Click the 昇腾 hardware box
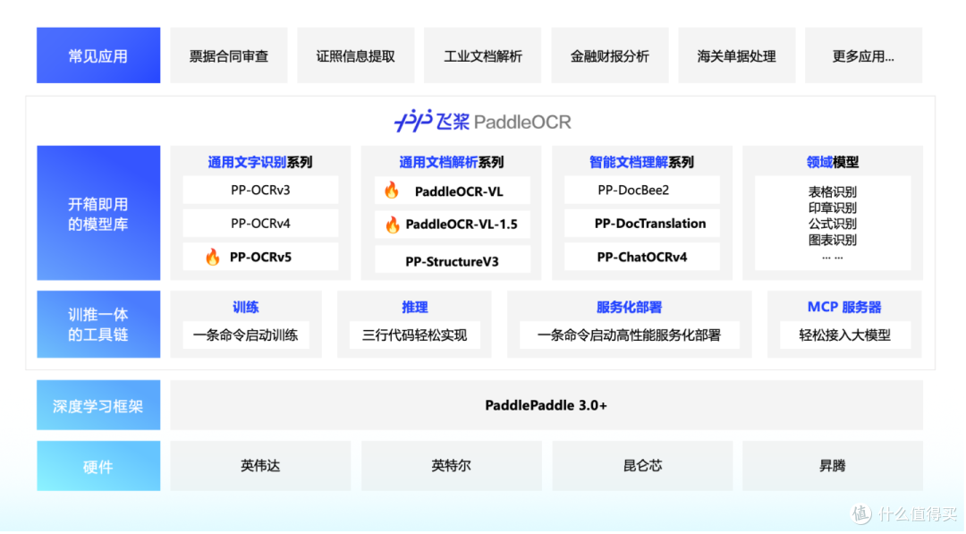 833,466
